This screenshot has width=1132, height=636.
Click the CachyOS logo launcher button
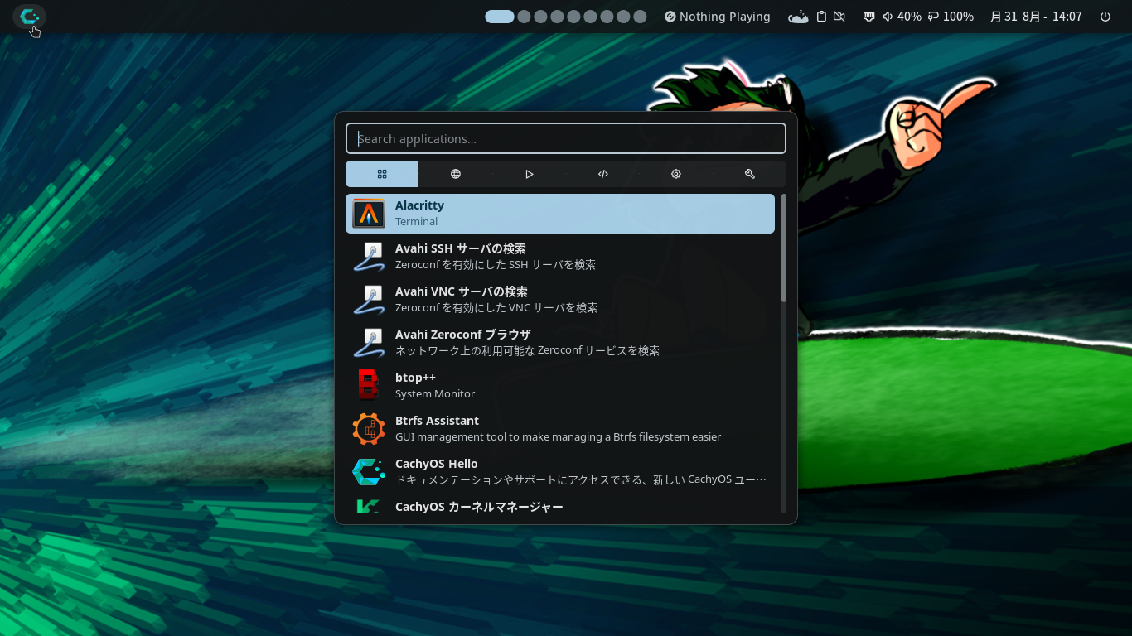tap(29, 17)
